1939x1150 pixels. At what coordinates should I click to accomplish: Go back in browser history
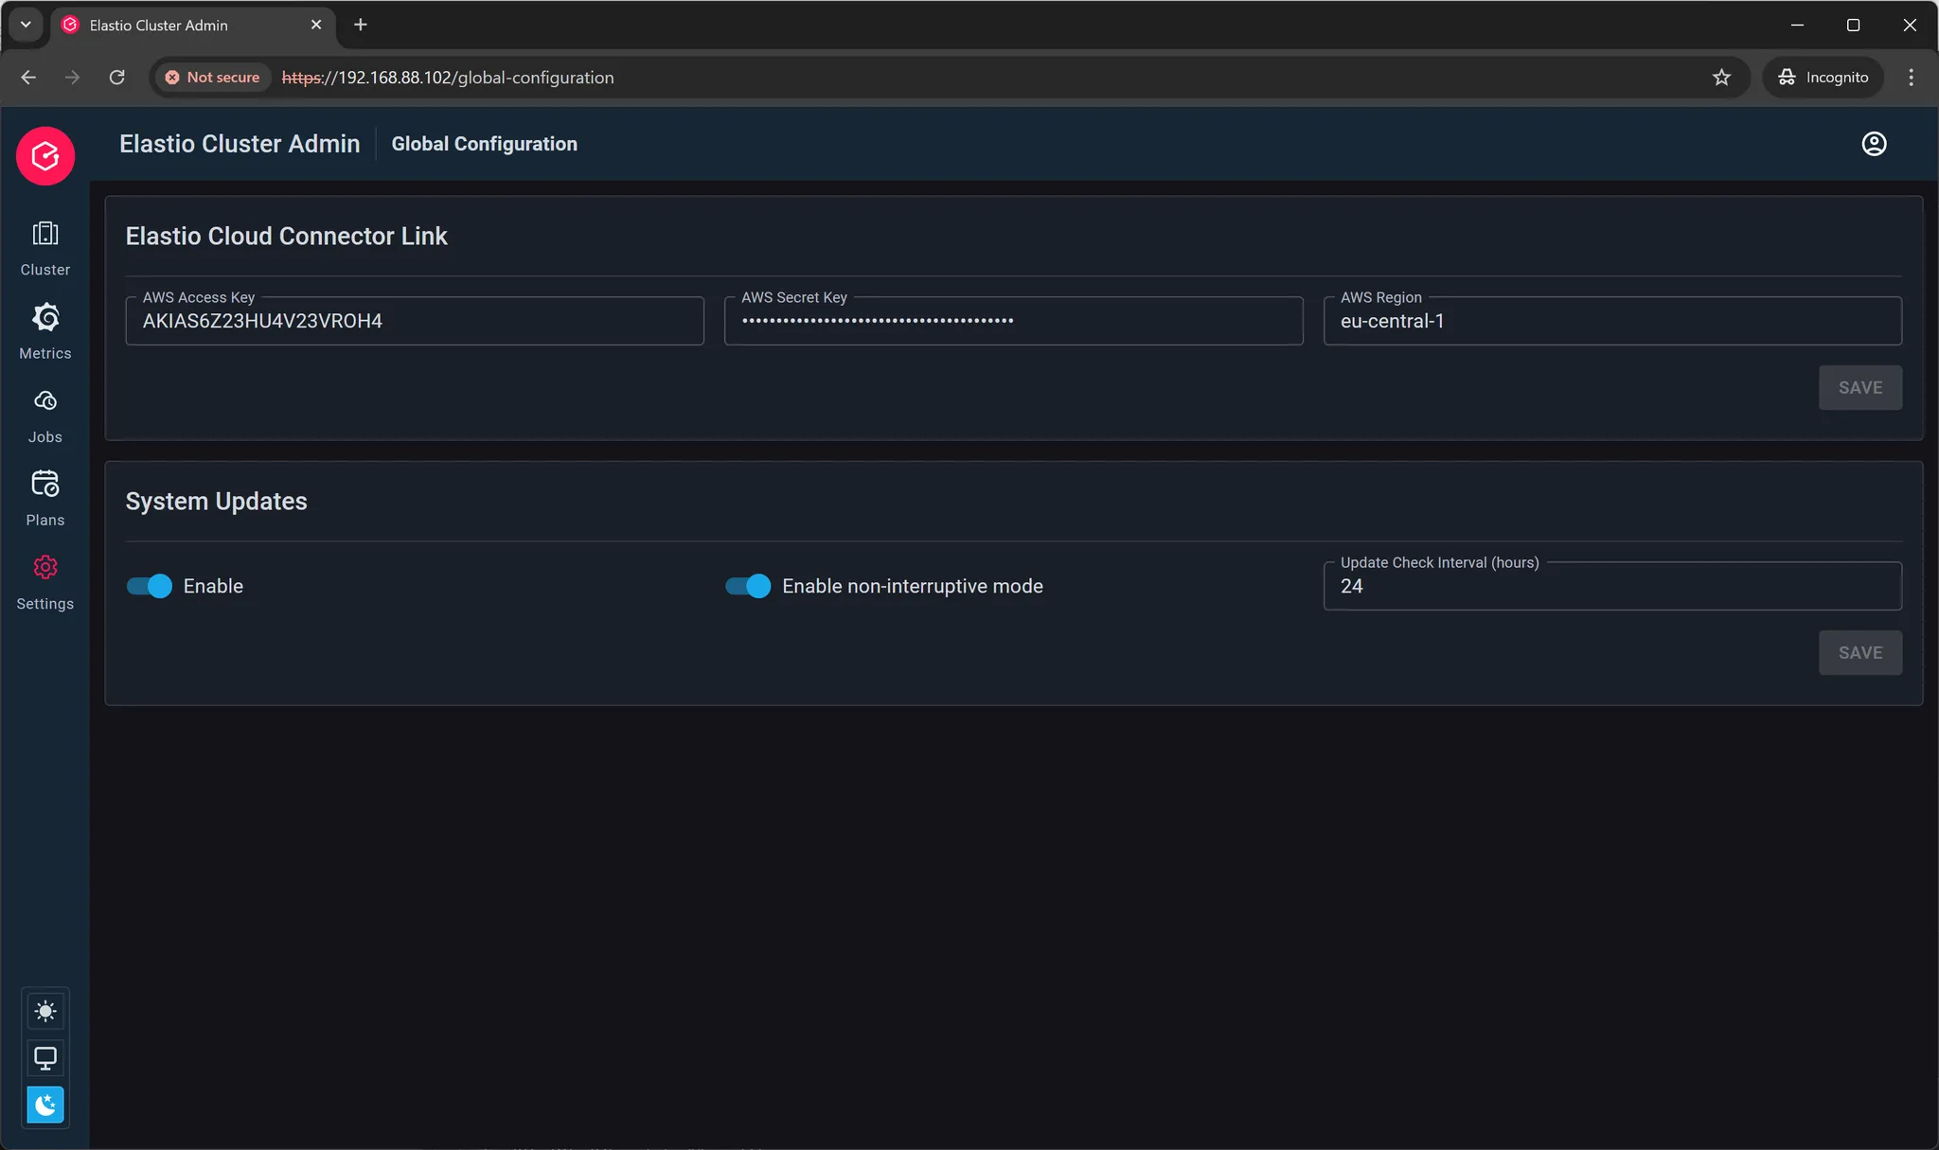coord(28,78)
